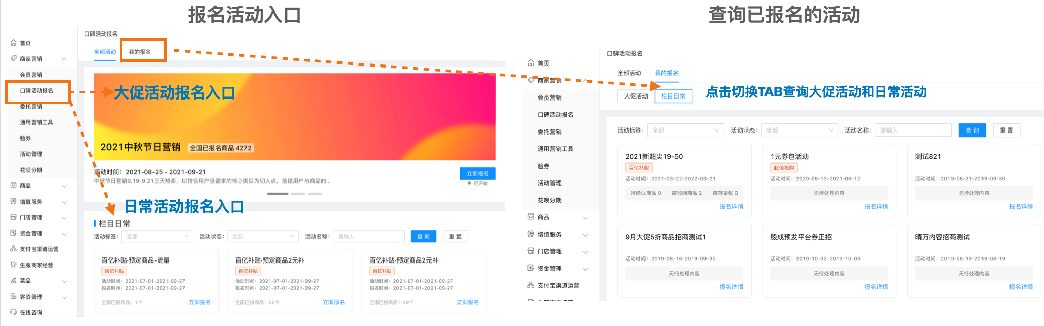
Task: Click the 资金管理 icon in right panel sidebar
Action: pyautogui.click(x=531, y=268)
